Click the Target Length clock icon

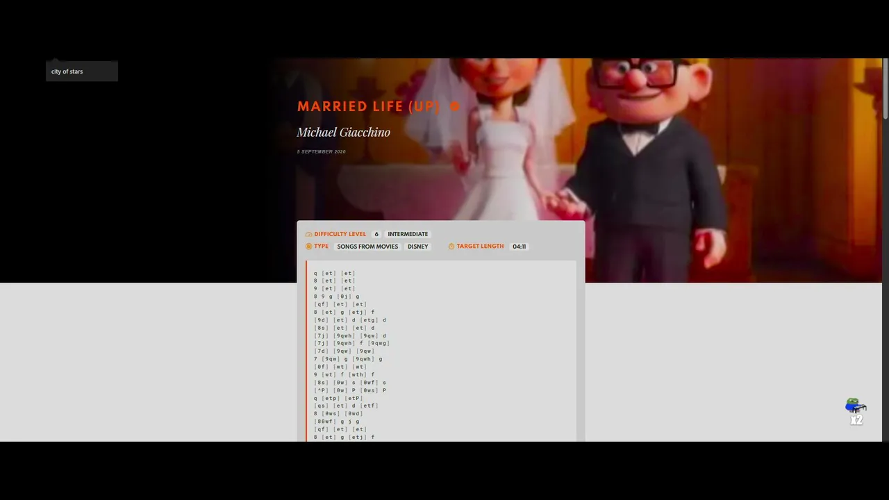pos(451,247)
